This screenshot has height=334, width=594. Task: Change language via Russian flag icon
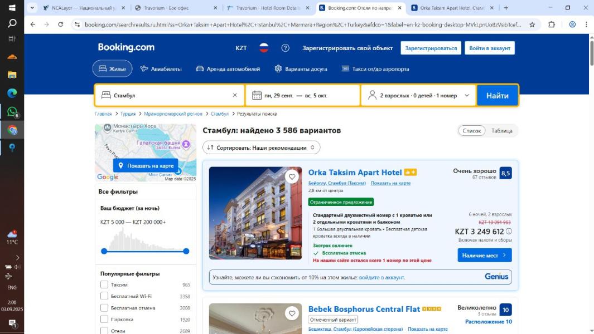point(264,48)
